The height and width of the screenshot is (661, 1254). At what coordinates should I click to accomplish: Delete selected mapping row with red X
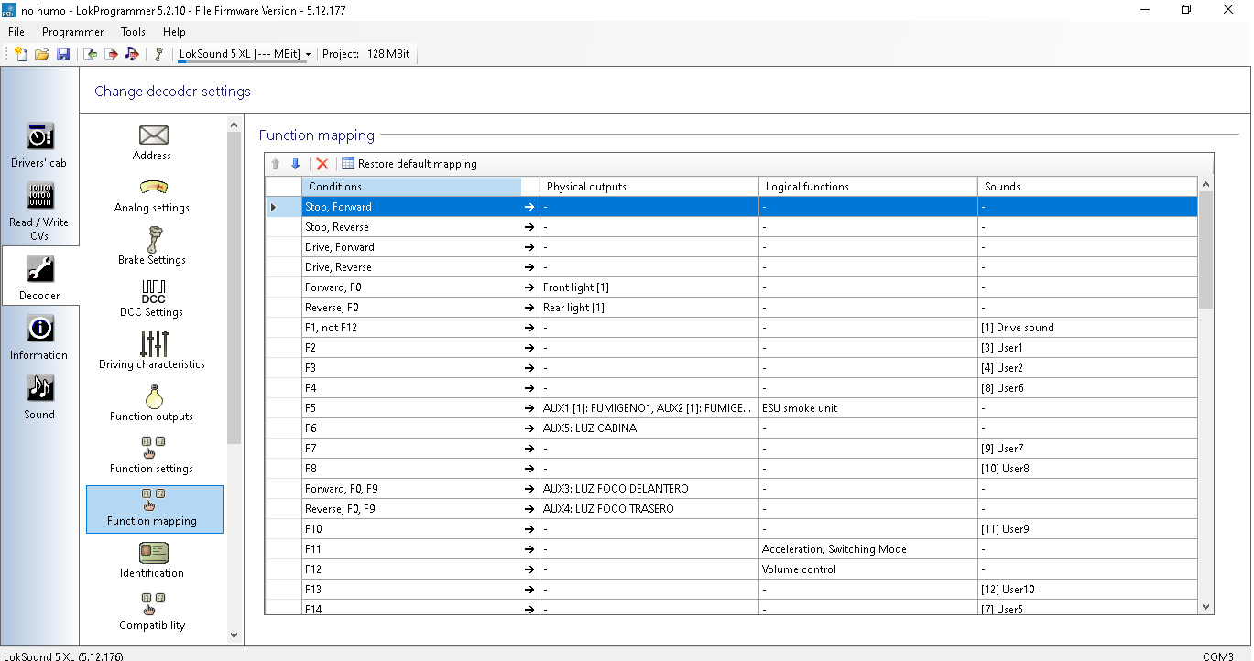point(322,164)
